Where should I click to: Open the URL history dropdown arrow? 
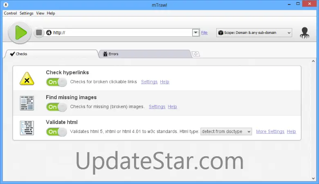pos(195,33)
